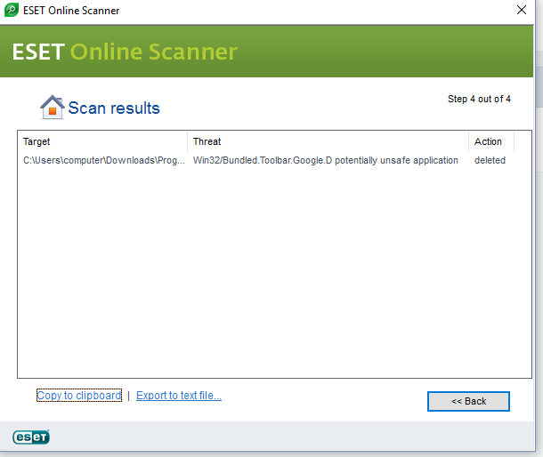This screenshot has width=543, height=457.
Task: Copy the scan results to clipboard
Action: (x=79, y=396)
